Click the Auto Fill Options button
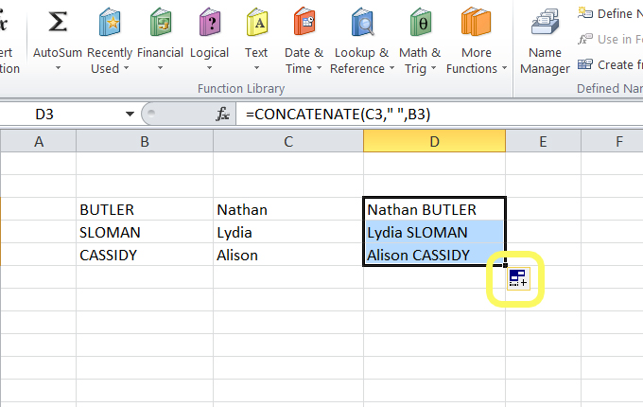Image resolution: width=643 pixels, height=407 pixels. pos(516,279)
